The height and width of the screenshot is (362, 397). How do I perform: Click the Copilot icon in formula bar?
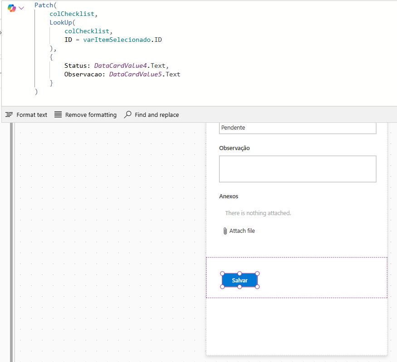click(11, 8)
